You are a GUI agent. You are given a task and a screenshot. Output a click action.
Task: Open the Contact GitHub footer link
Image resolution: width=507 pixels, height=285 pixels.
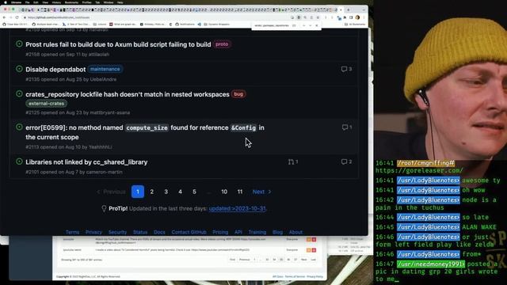(x=189, y=232)
